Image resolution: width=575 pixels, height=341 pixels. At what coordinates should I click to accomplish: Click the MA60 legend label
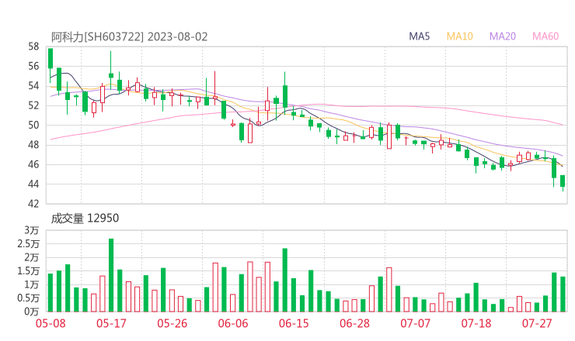click(545, 36)
